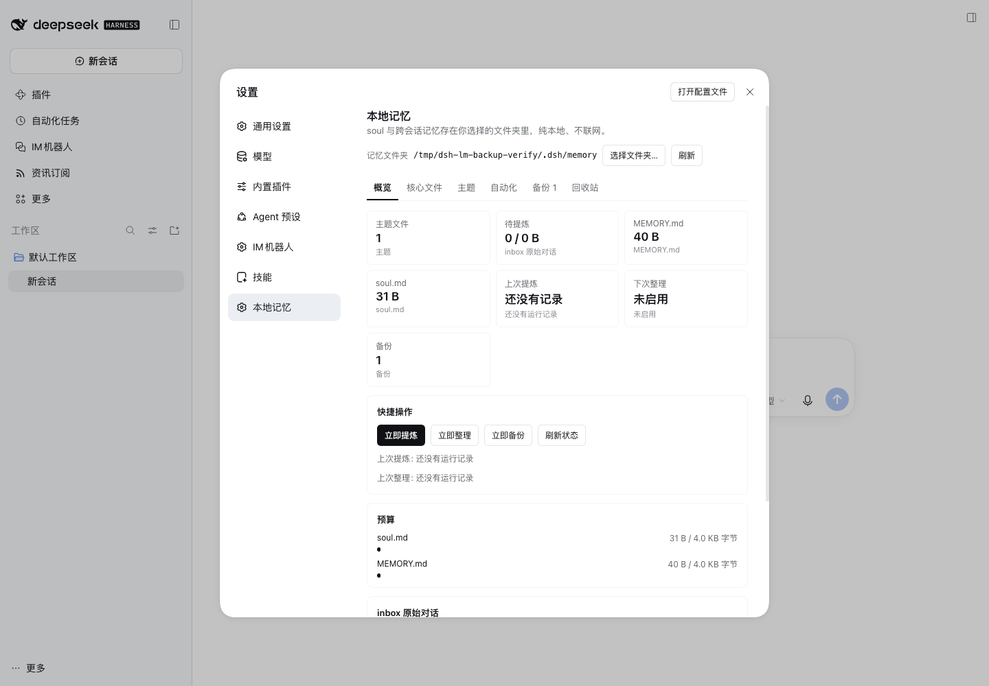Select 技能 settings section

[284, 277]
